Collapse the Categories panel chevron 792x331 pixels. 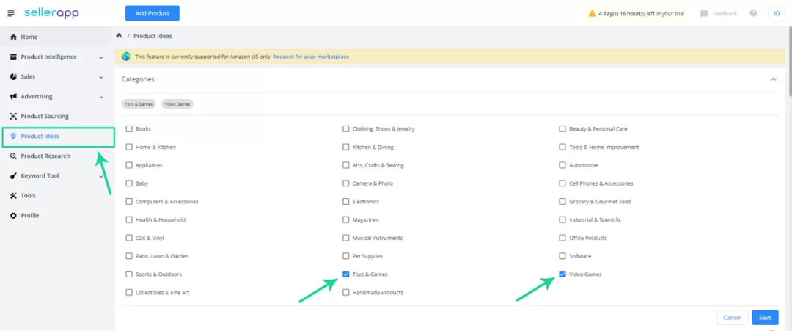point(773,79)
